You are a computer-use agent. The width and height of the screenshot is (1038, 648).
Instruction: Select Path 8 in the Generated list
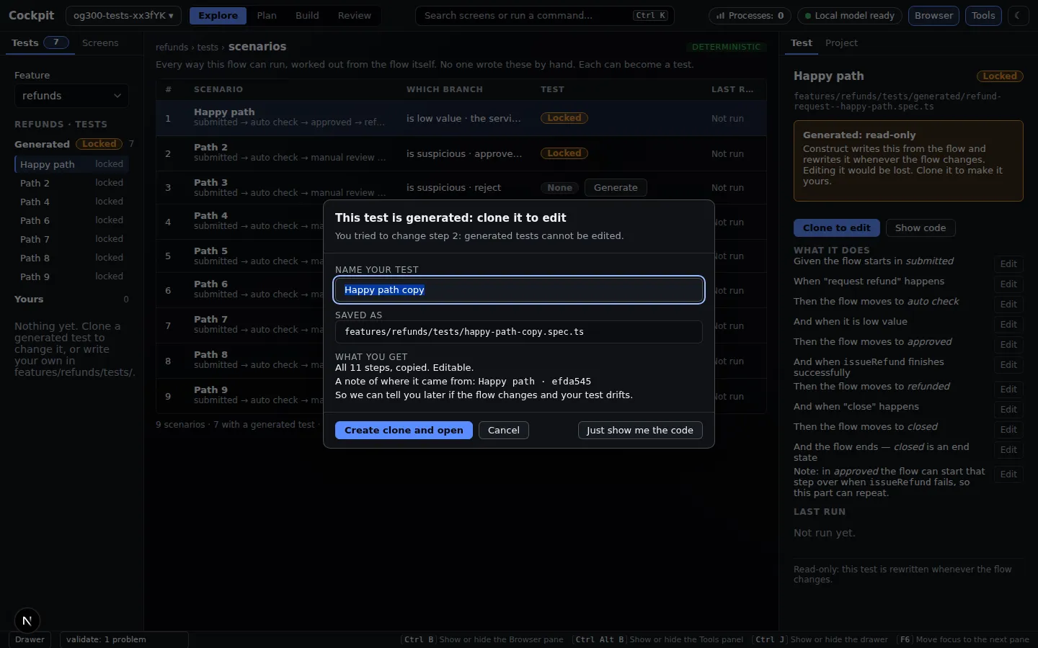(71, 258)
